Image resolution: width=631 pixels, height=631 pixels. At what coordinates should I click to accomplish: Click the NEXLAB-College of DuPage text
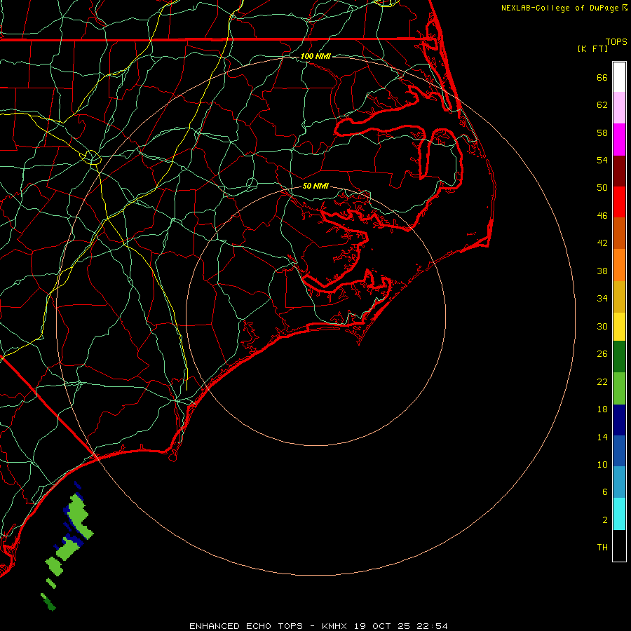(559, 8)
